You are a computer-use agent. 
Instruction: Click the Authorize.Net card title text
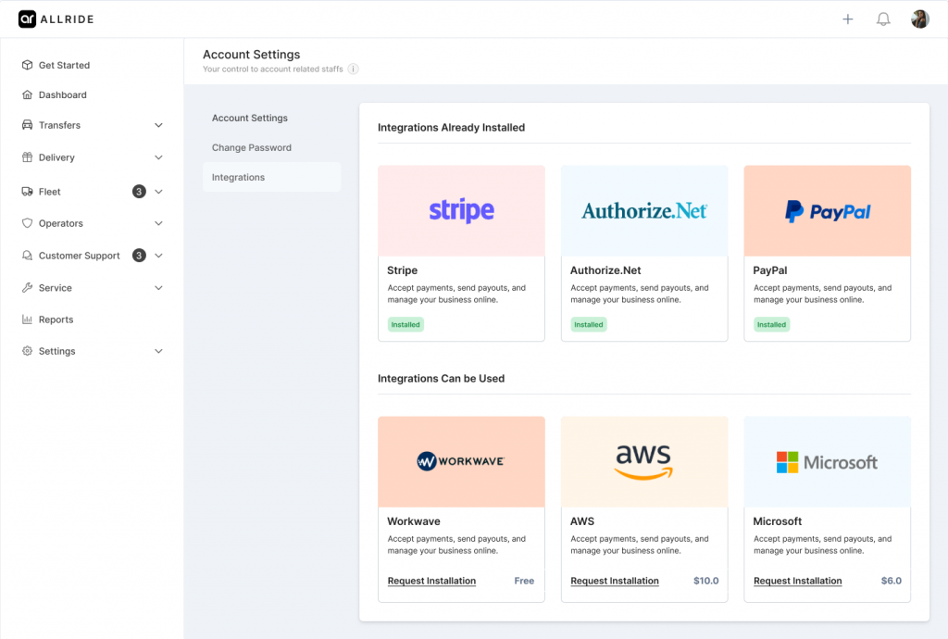pos(605,270)
